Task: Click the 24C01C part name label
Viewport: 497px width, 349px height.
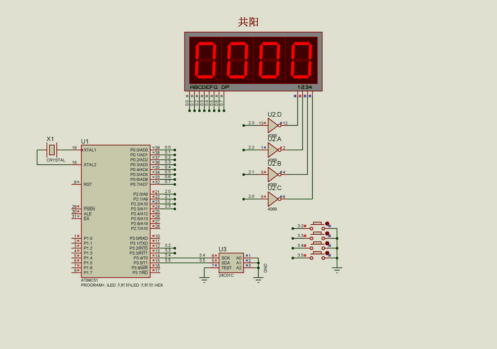Action: tap(226, 276)
